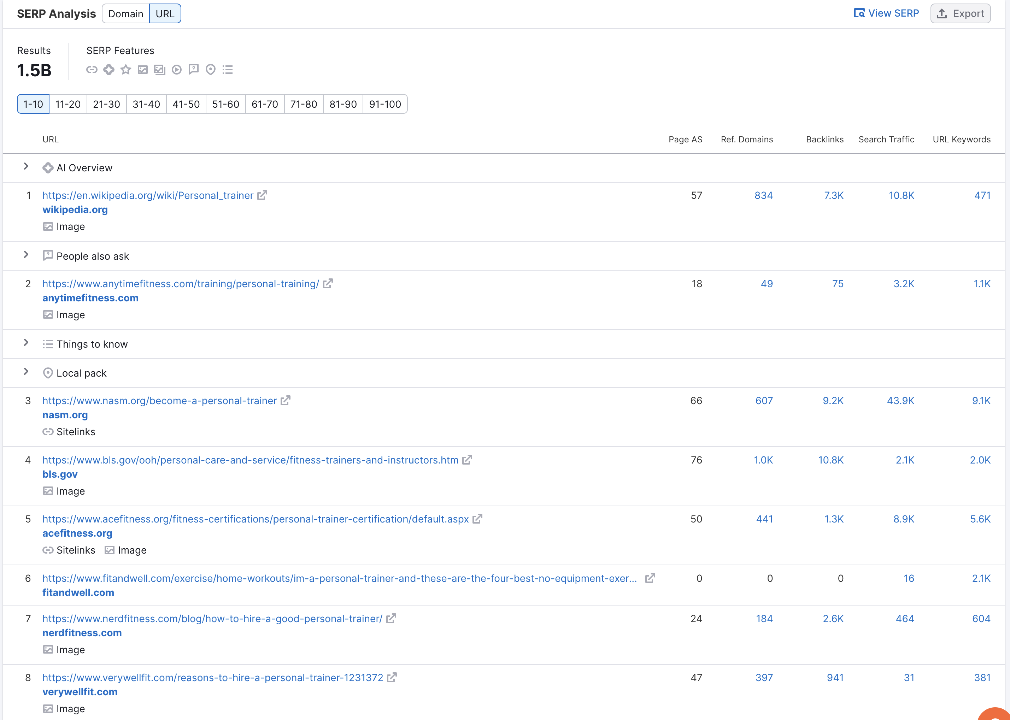This screenshot has height=720, width=1010.
Task: Select results range 51-60
Action: click(226, 104)
